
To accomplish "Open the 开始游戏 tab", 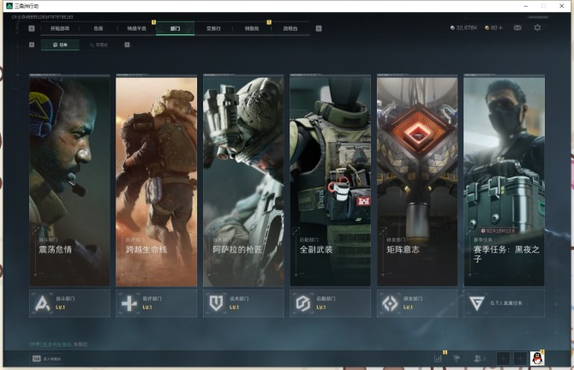I will coord(60,28).
